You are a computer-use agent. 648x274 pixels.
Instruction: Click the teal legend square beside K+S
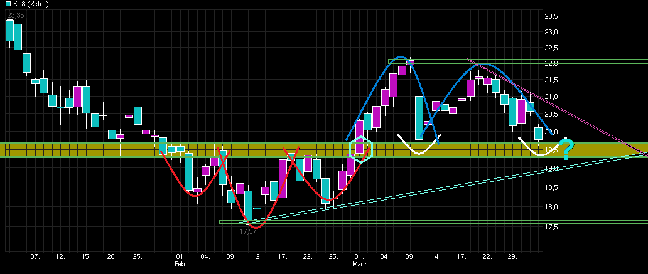point(9,4)
